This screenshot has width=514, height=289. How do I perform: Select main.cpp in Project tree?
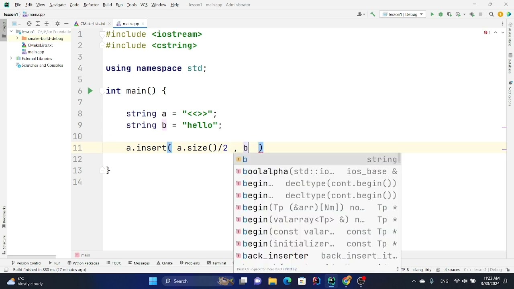click(x=36, y=52)
